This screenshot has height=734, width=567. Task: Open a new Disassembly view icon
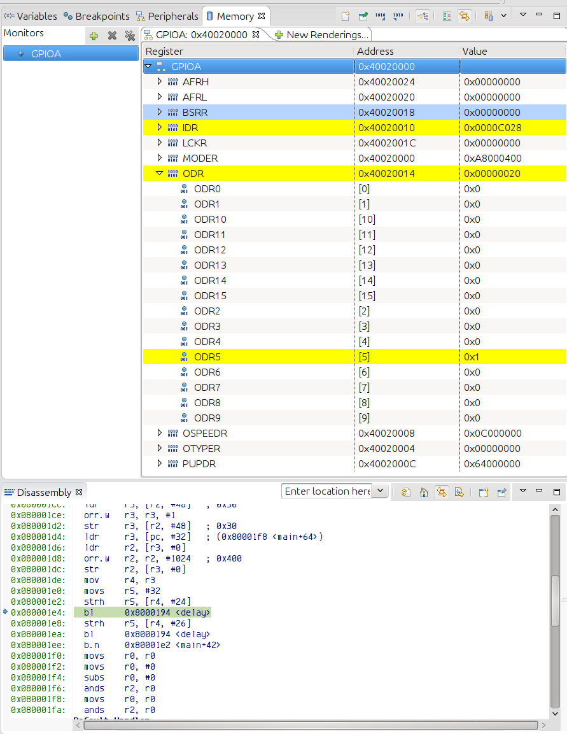click(x=484, y=492)
